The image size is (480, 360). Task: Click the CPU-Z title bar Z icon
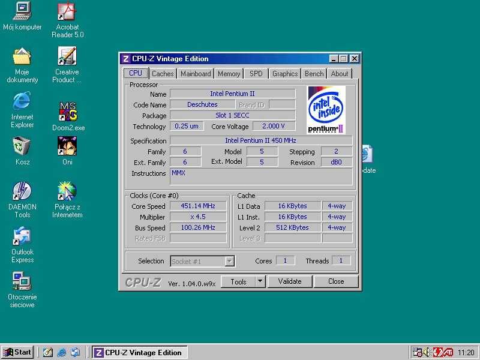[x=125, y=59]
